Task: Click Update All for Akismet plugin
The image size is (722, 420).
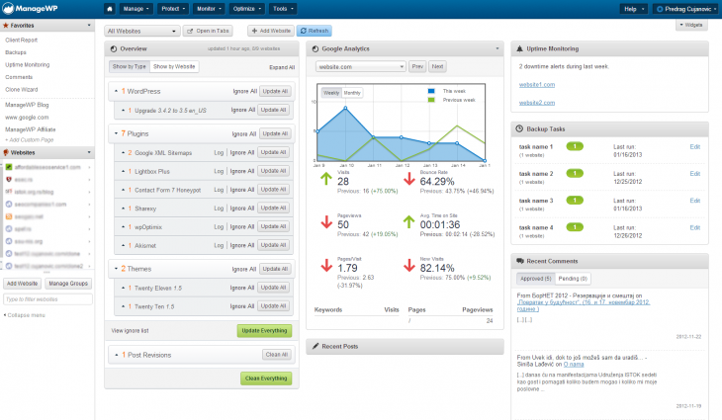Action: click(274, 245)
